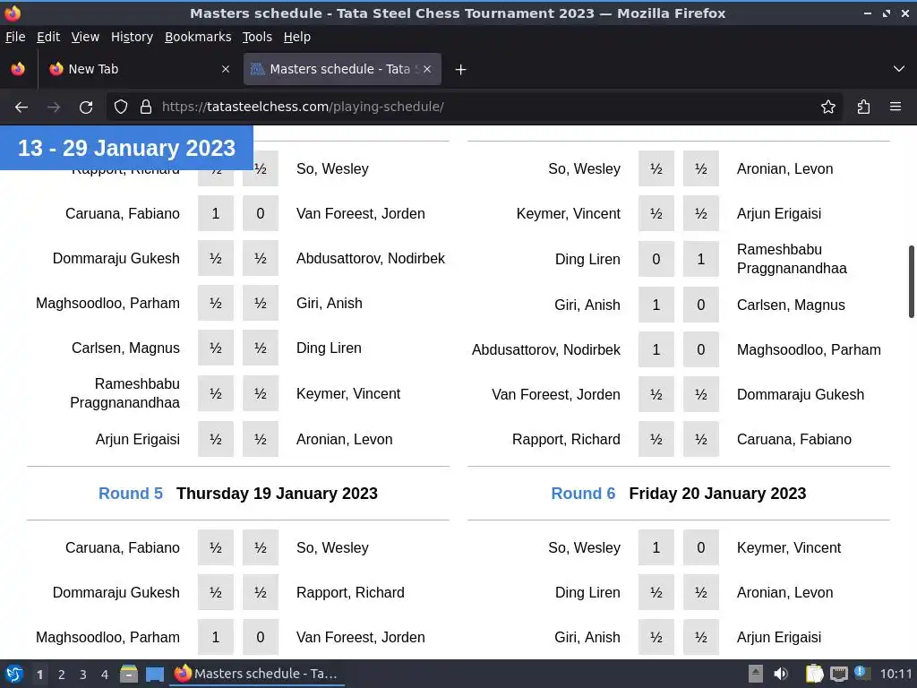Click 'Keymer, Vincent' left of Arjun Erigaisi

569,213
